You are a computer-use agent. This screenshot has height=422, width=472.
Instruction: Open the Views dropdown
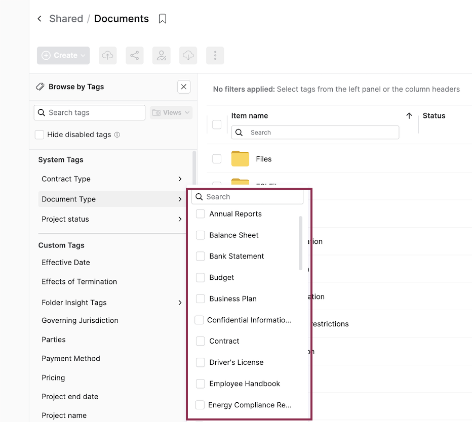[172, 113]
